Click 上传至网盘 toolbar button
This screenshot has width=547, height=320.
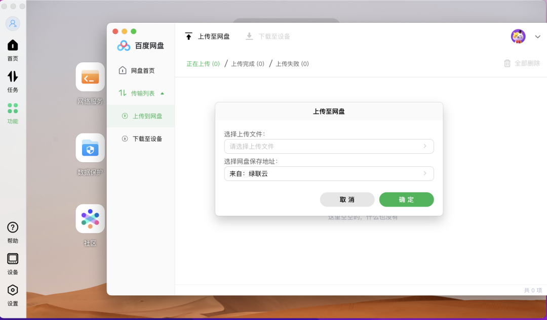point(207,36)
